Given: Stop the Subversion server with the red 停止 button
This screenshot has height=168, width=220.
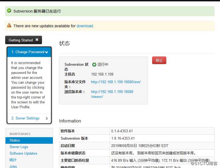Looking at the screenshot, I should tap(159, 60).
